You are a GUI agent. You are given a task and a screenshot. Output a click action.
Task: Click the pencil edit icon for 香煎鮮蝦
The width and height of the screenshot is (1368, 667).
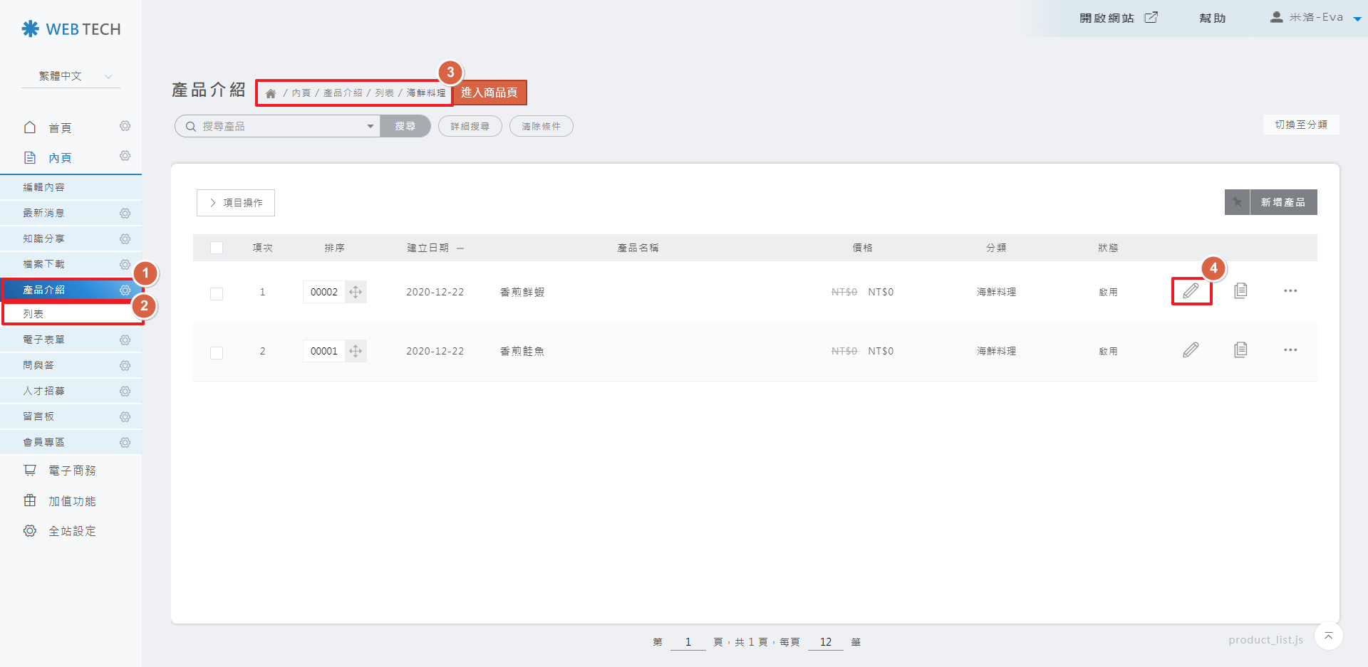pyautogui.click(x=1191, y=291)
